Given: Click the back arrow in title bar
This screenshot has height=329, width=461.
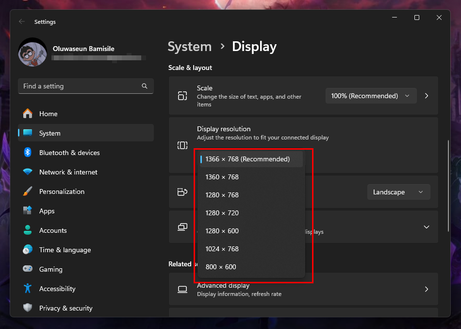Looking at the screenshot, I should pos(21,22).
